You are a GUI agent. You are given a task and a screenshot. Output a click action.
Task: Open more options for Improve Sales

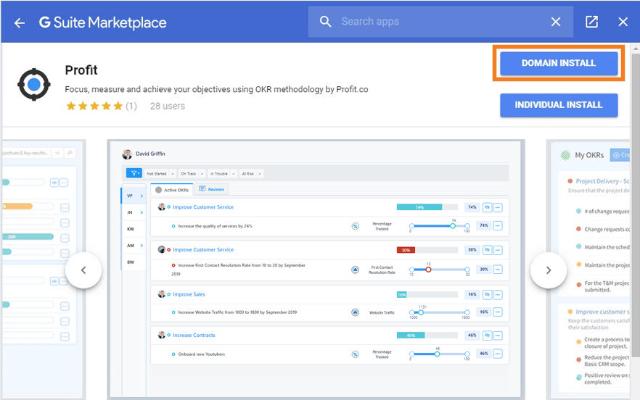[498, 295]
